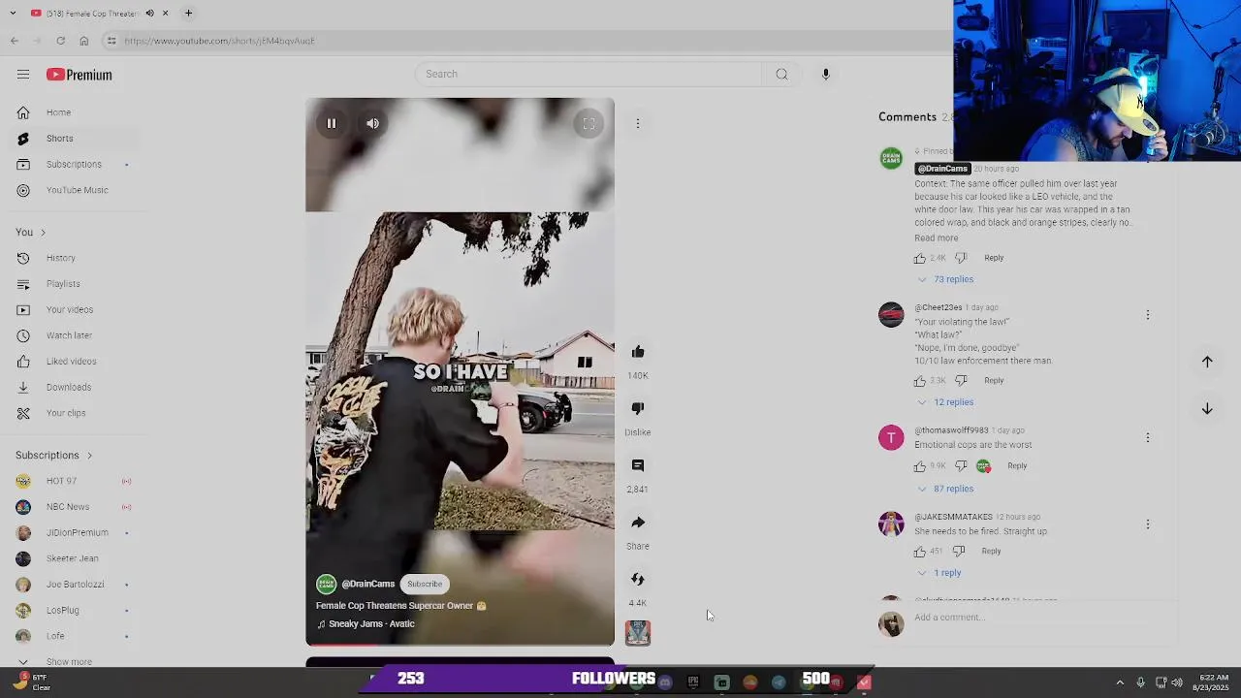Expand 87 replies under @thomaswolff9983 comment
The image size is (1241, 698).
[946, 489]
